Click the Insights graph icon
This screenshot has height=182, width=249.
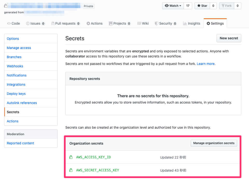(185, 24)
